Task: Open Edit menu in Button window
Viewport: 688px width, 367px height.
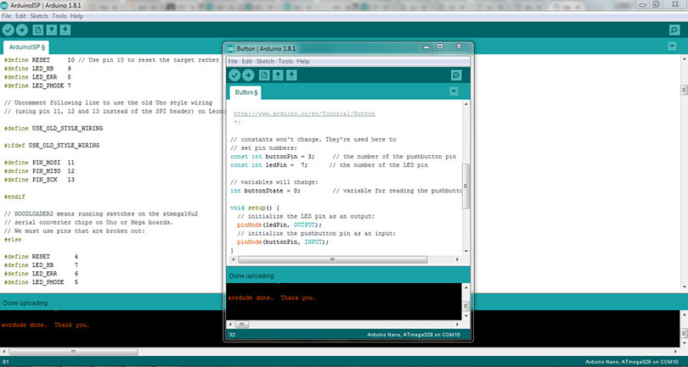Action: (x=247, y=61)
